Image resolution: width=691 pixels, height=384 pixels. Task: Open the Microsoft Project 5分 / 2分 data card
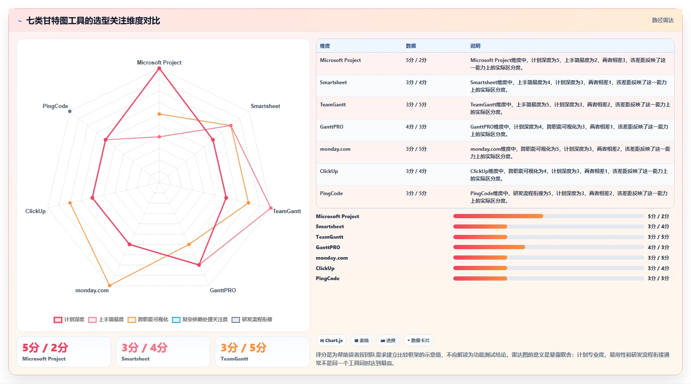(64, 352)
